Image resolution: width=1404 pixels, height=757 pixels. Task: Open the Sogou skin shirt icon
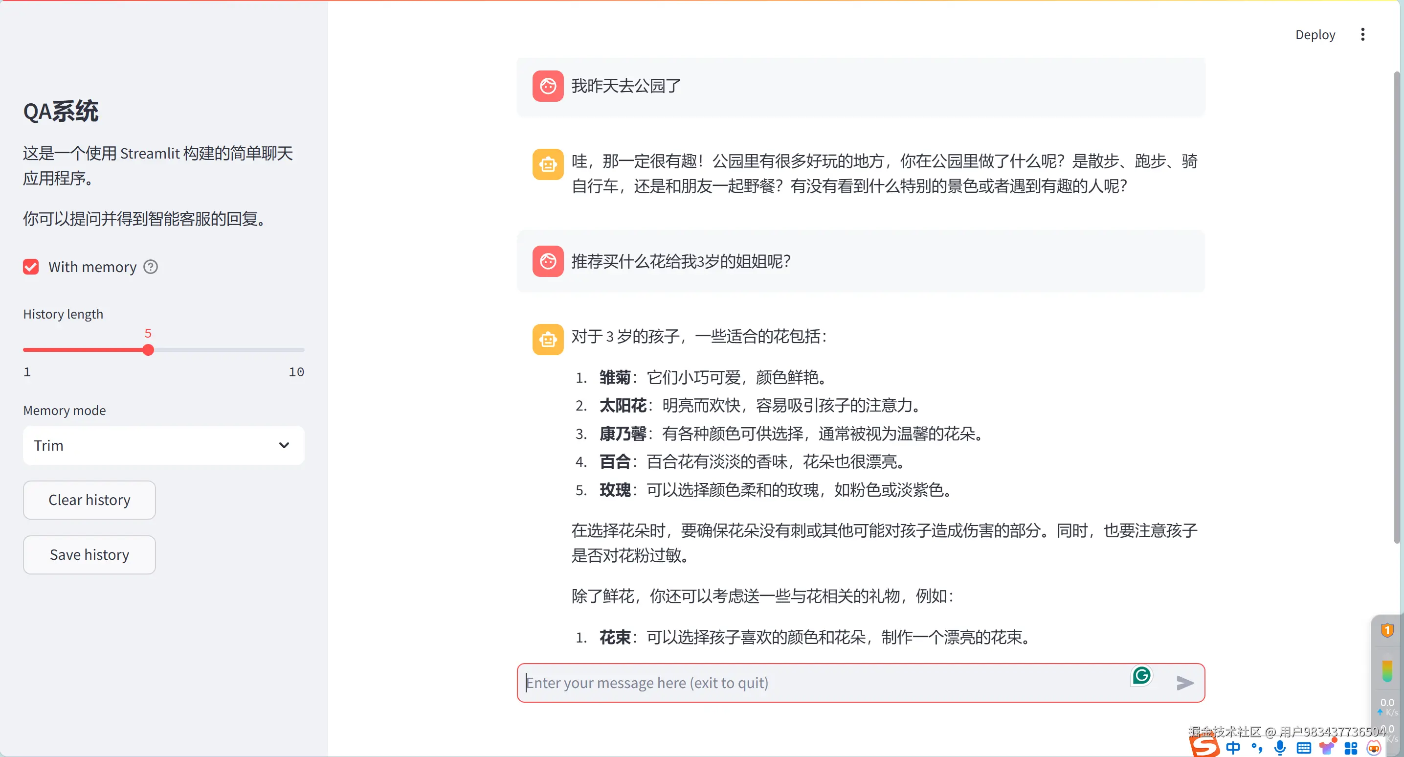coord(1327,747)
